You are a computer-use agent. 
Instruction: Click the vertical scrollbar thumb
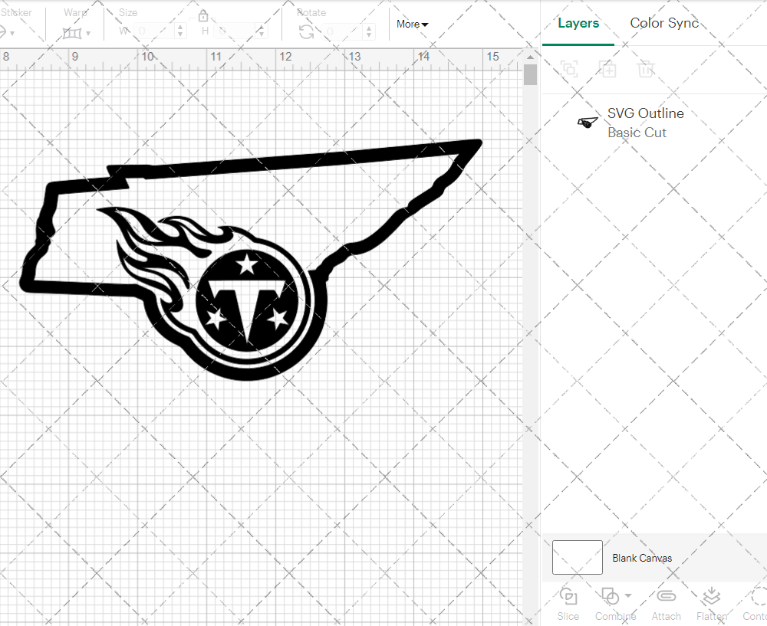[x=530, y=75]
